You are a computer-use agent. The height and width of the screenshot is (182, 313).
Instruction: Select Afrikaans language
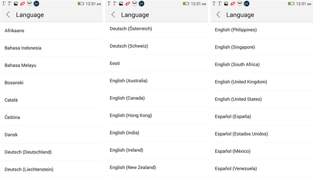(14, 31)
